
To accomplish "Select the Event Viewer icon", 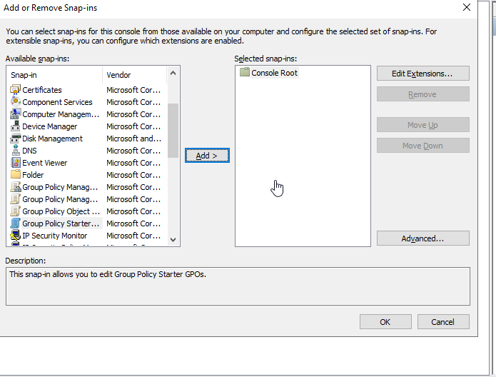I will click(16, 163).
